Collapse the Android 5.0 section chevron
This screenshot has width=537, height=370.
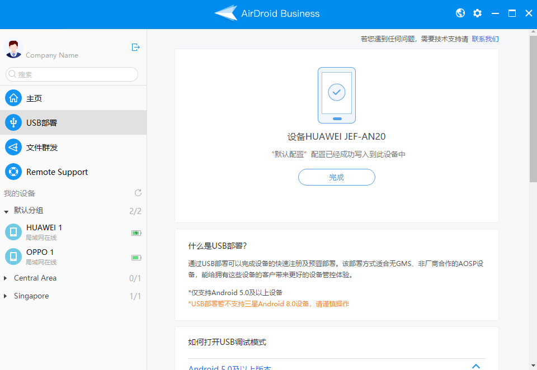coord(476,366)
